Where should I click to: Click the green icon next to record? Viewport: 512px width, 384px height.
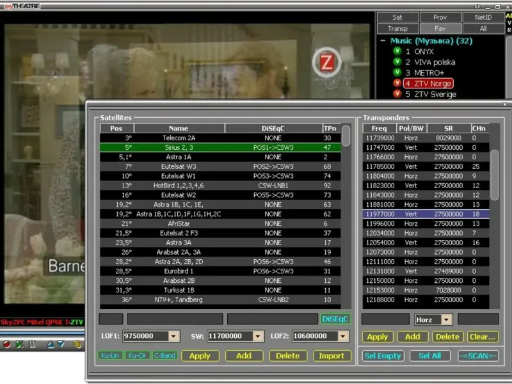click(20, 344)
